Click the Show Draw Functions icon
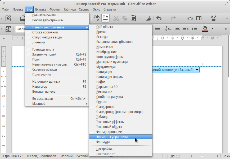 click(213, 18)
